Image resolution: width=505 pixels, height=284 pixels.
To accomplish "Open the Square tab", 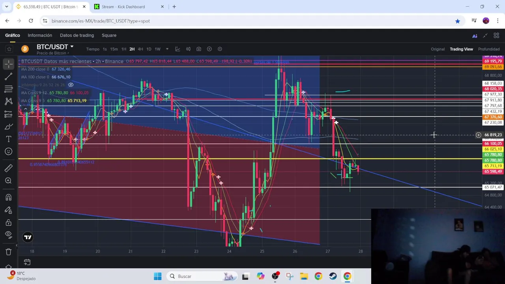I will (x=109, y=35).
